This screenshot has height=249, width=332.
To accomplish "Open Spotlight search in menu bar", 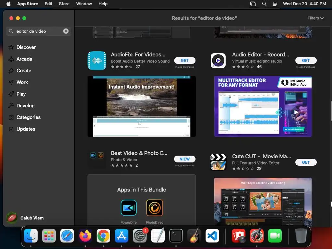I will tap(264, 4).
